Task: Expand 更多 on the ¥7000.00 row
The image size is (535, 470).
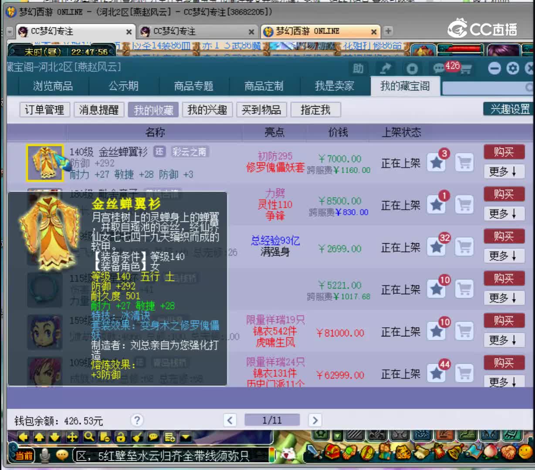Action: 504,171
